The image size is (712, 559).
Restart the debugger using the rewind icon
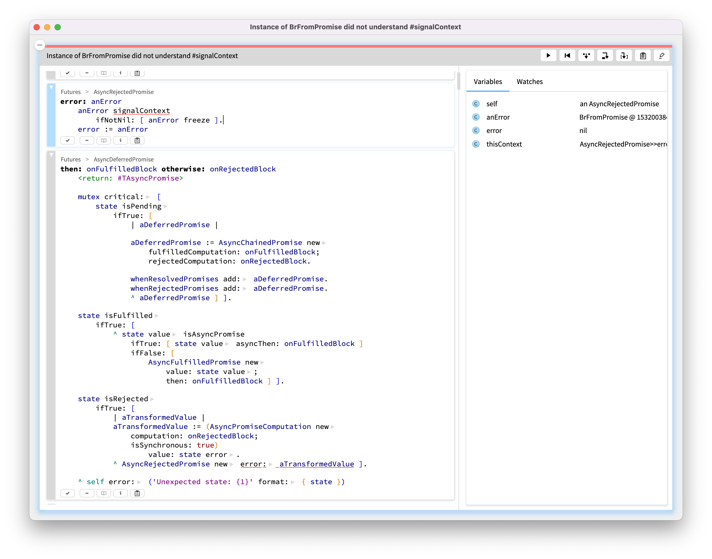coord(567,55)
